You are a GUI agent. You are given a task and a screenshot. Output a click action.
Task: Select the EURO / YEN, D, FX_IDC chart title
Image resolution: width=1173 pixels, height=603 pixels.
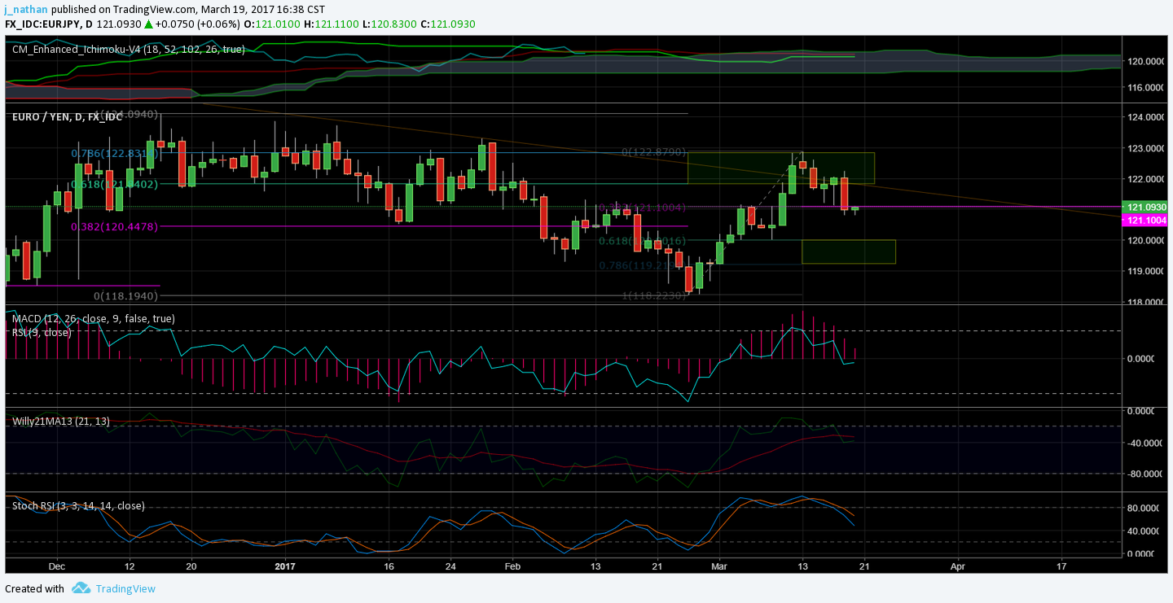[67, 117]
